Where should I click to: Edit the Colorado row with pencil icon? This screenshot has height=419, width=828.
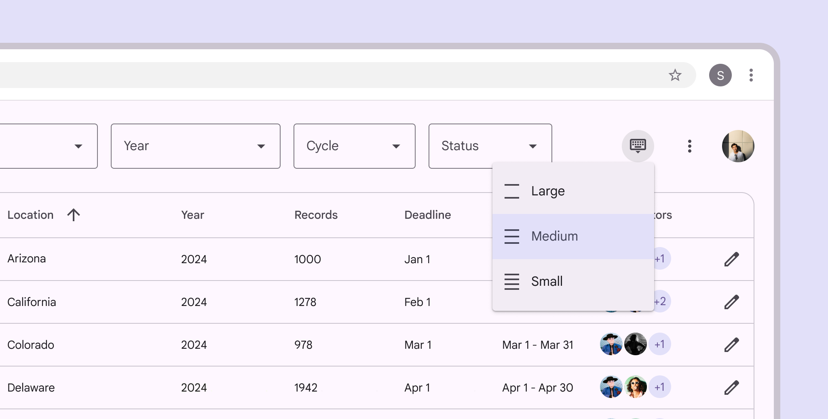pyautogui.click(x=731, y=345)
